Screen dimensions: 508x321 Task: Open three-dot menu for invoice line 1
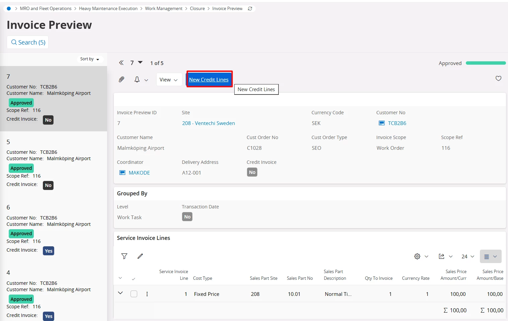[147, 294]
